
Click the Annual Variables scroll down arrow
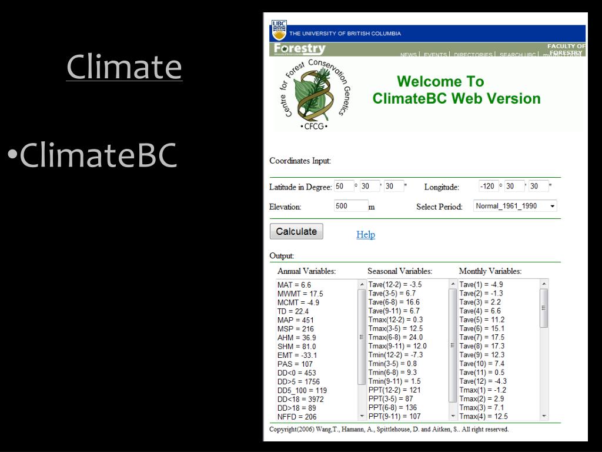coord(362,416)
